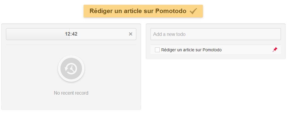Click the history clock icon
Screen dimensions: 288x113
(71, 69)
